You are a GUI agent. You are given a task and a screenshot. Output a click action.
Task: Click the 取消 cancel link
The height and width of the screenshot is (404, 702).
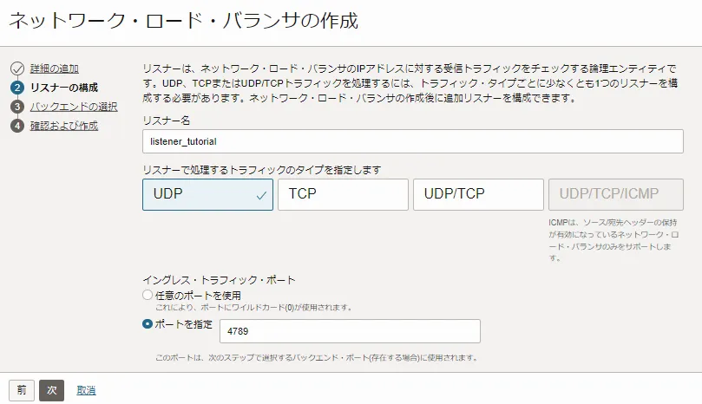click(x=86, y=390)
